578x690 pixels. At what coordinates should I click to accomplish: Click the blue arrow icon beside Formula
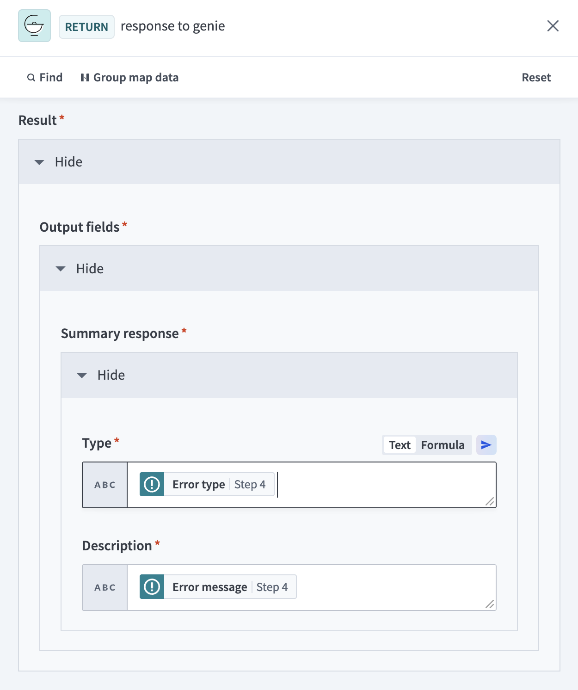[486, 445]
